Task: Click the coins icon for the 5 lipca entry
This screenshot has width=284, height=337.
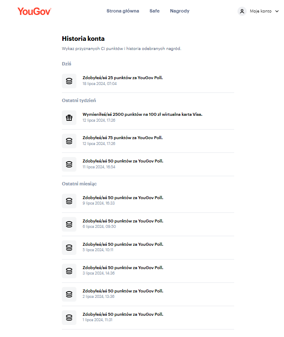Action: 69,247
